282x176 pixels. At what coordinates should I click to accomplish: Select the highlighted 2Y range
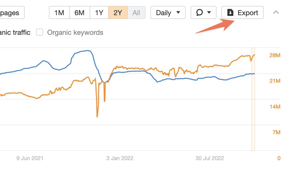[x=118, y=13]
